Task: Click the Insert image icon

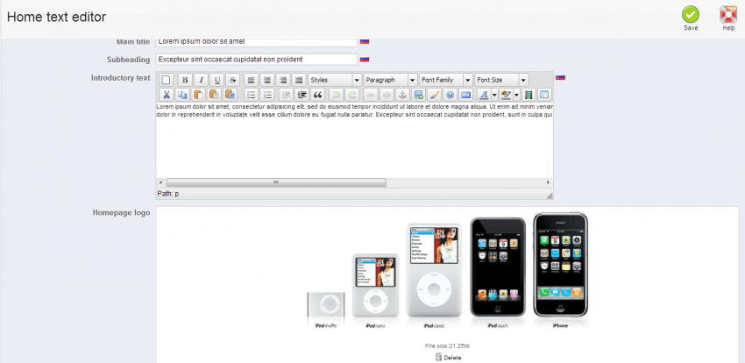Action: pos(417,94)
